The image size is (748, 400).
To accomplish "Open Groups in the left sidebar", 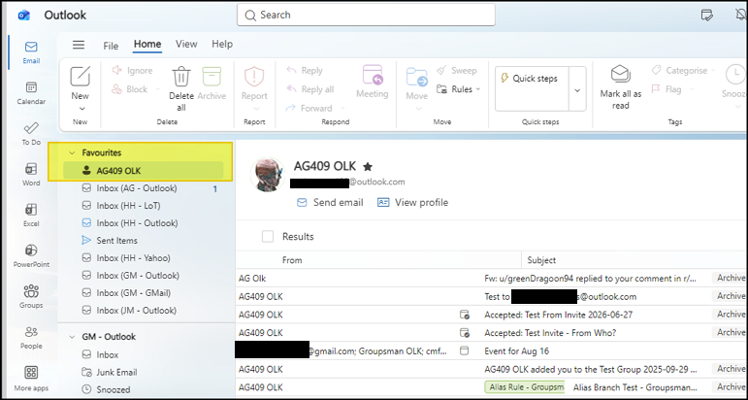I will point(31,296).
